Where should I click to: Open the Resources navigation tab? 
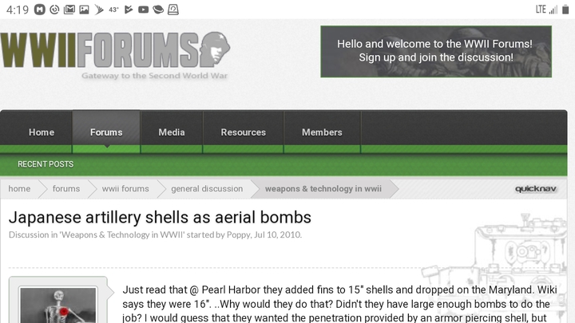(243, 132)
